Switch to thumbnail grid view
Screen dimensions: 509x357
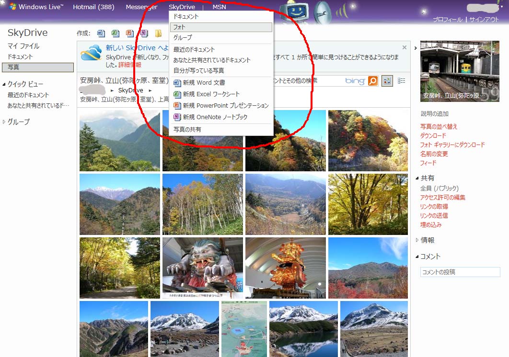coord(387,81)
